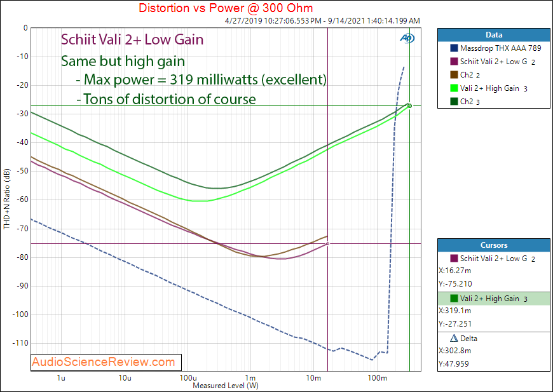Click the Same but high gain annotation
The width and height of the screenshot is (553, 392).
click(x=123, y=62)
